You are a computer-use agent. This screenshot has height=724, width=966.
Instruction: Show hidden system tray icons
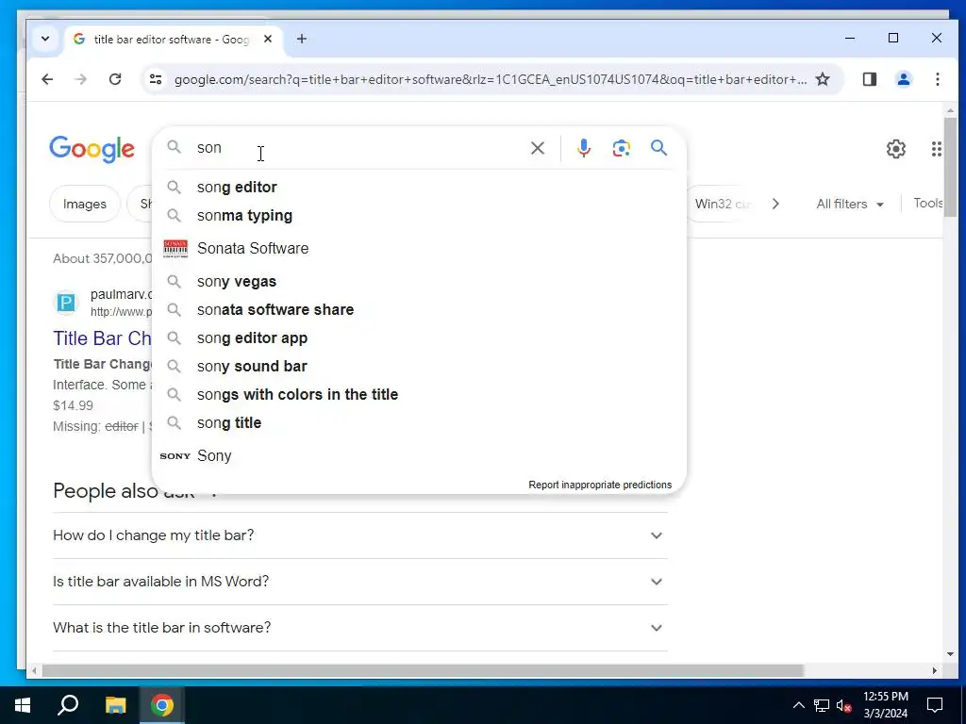[x=798, y=705]
